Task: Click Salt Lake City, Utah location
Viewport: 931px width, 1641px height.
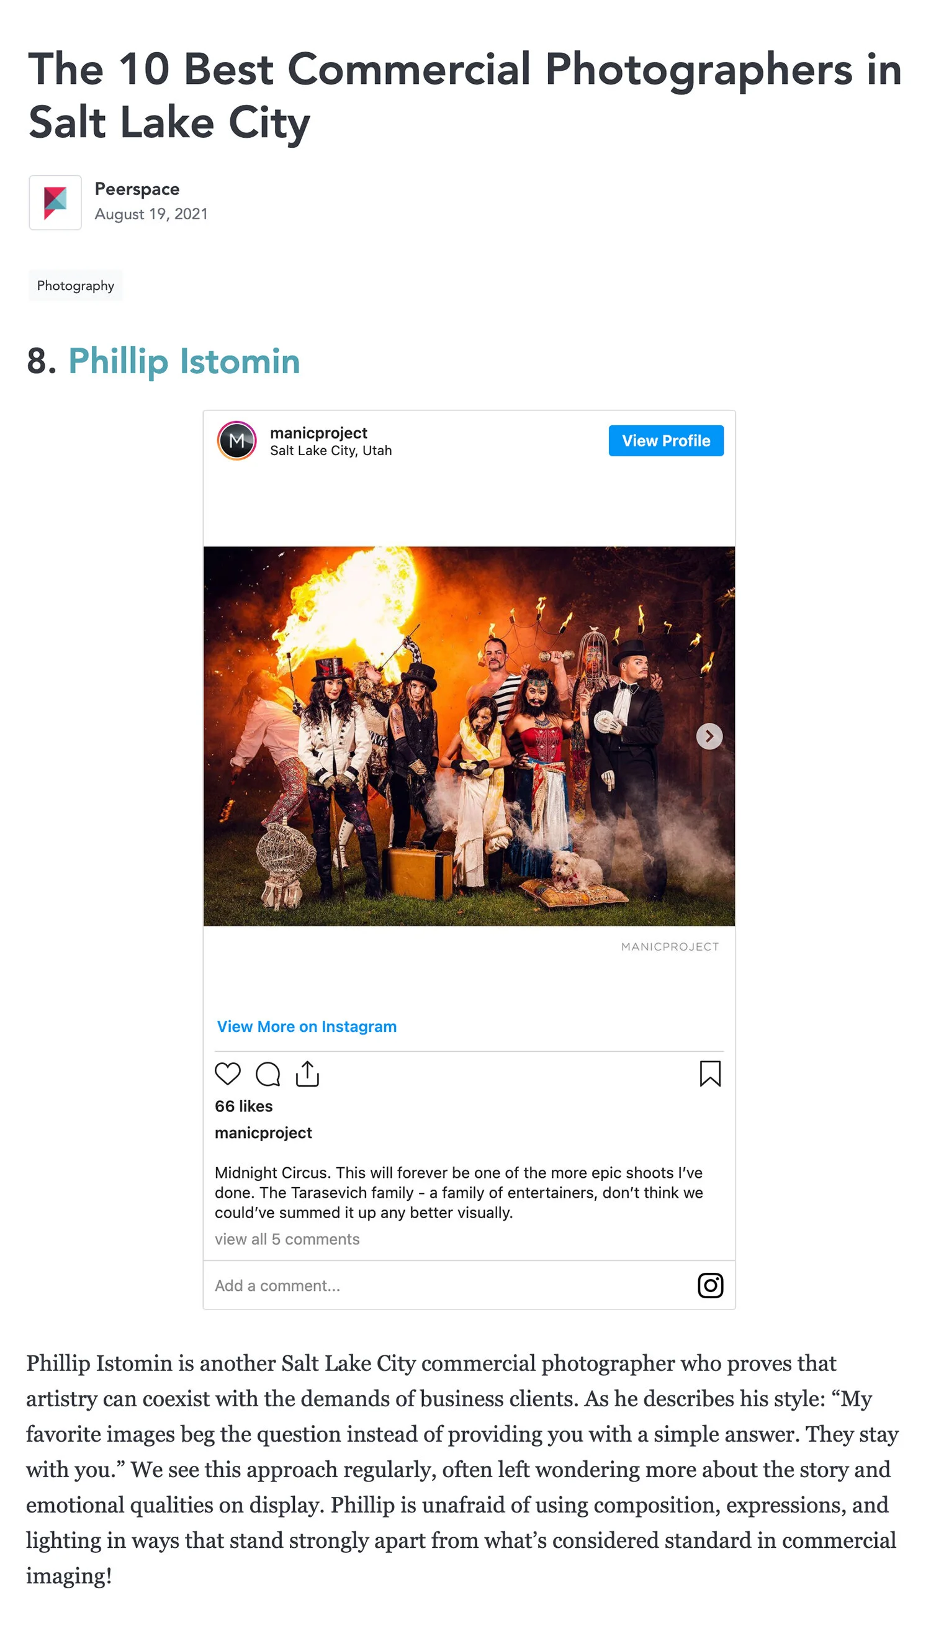Action: click(x=331, y=451)
